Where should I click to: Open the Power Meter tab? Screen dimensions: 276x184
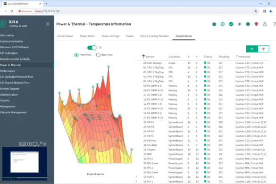pos(87,36)
